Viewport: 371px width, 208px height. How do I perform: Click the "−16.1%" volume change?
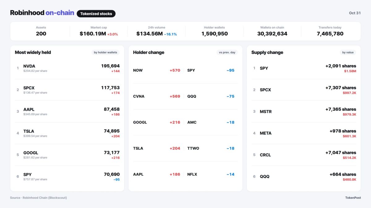[x=170, y=34]
